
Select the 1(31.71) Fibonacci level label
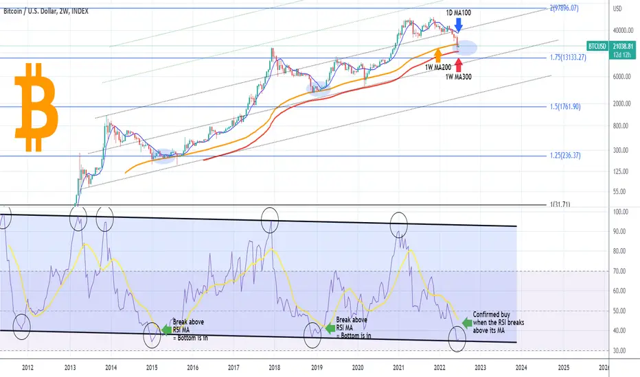point(560,204)
